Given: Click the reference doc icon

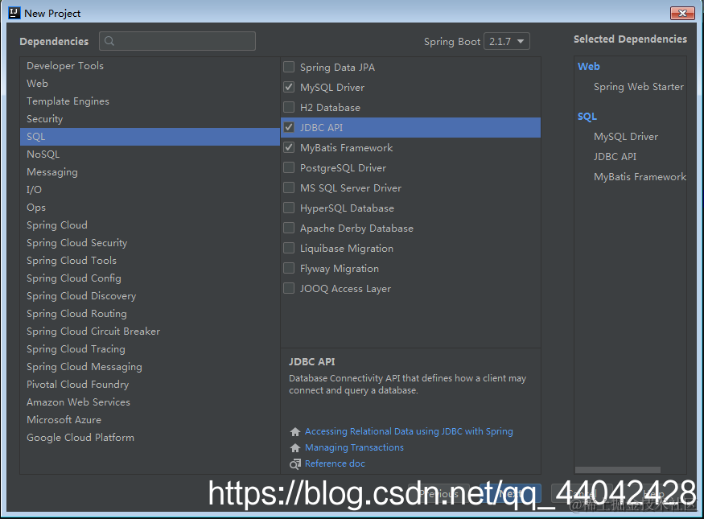Looking at the screenshot, I should (295, 463).
